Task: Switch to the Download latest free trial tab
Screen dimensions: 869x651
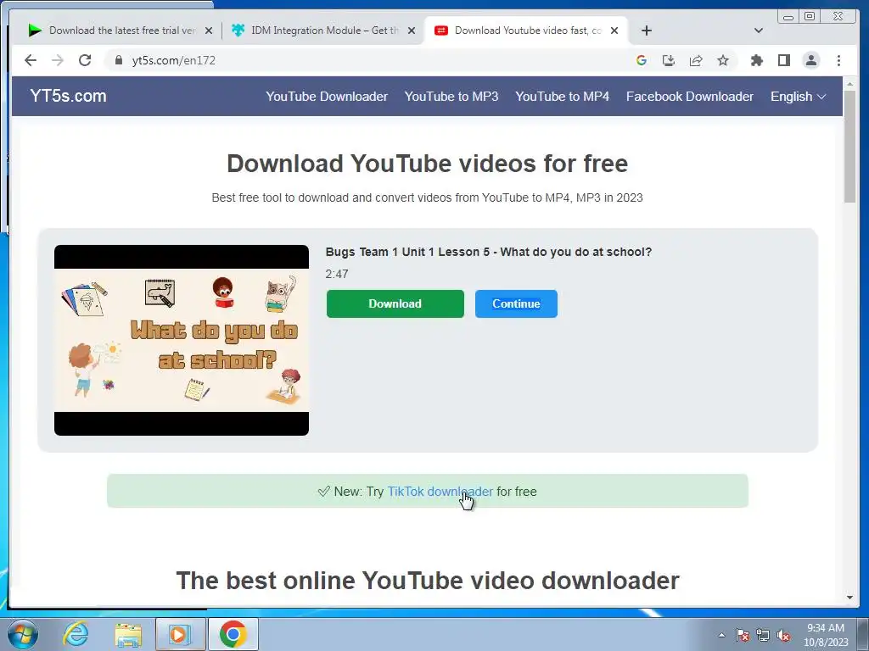Action: [x=119, y=31]
